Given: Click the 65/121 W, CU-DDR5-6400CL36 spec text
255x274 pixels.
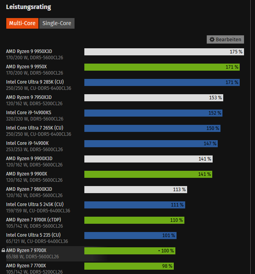Looking at the screenshot, I should coord(37,241).
